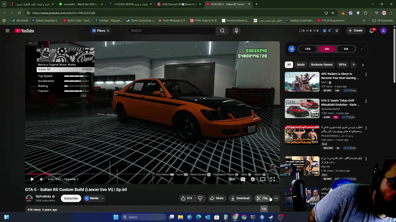Open the ItzFrolickz channel name link

[x=43, y=196]
